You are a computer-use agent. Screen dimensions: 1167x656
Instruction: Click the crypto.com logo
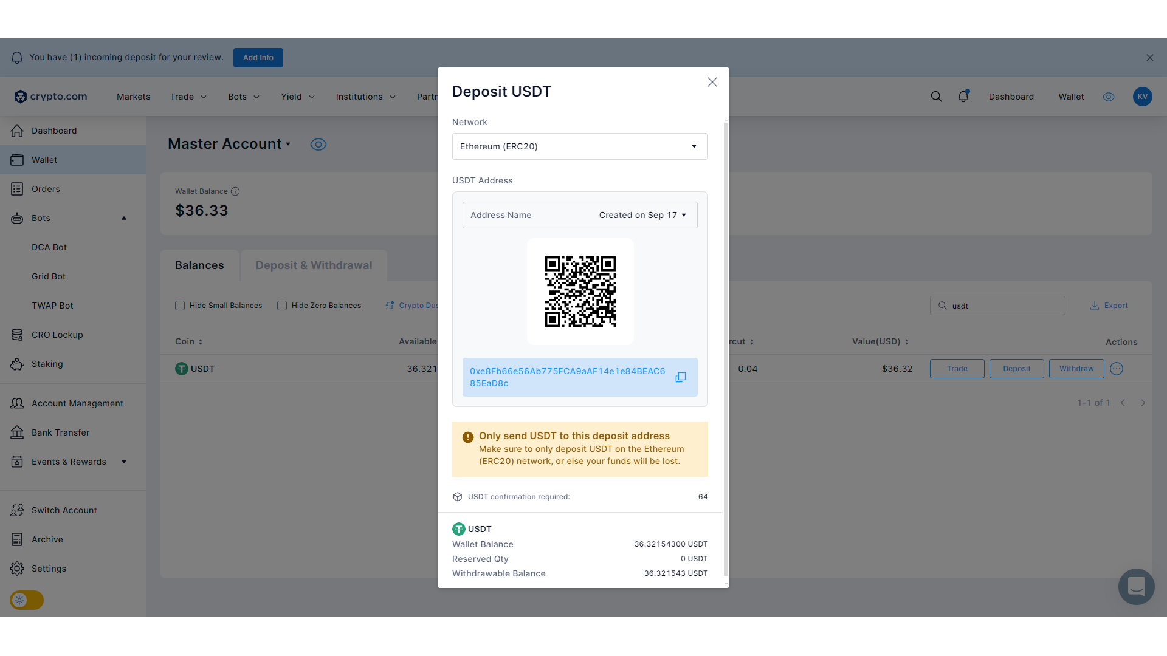point(50,97)
